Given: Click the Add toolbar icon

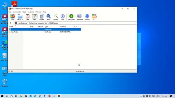Looking at the screenshot, I should (x=13, y=17).
